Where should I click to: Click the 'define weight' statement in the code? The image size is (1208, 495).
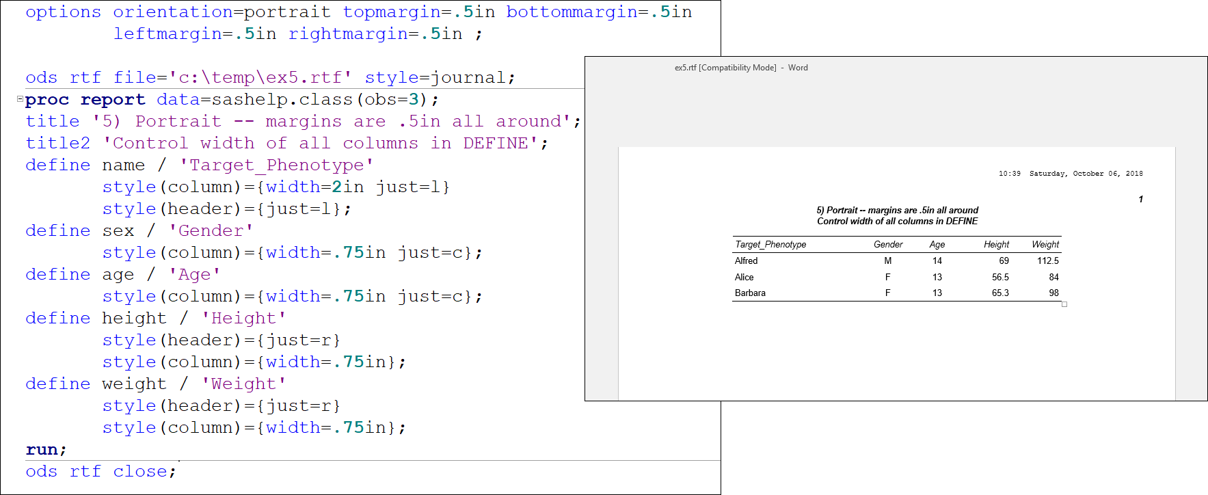click(96, 384)
